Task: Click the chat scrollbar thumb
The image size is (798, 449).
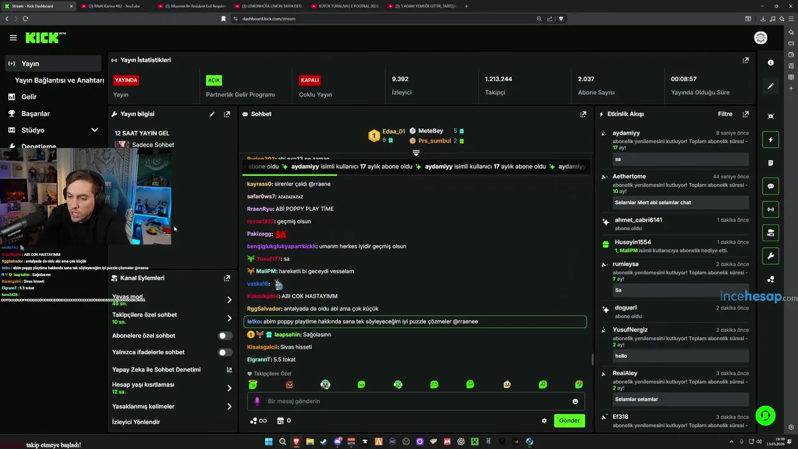Action: coord(592,360)
